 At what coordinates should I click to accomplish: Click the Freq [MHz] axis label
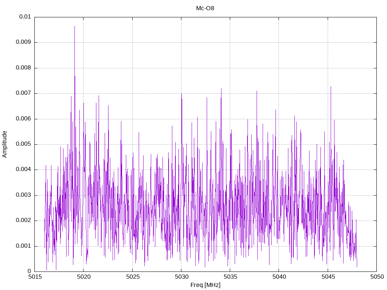[x=205, y=285]
